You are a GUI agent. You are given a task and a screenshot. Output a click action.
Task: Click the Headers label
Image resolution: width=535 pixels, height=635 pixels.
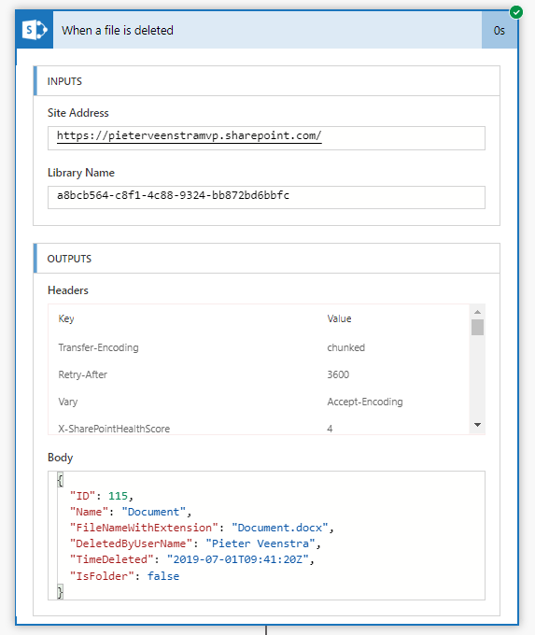tap(68, 290)
